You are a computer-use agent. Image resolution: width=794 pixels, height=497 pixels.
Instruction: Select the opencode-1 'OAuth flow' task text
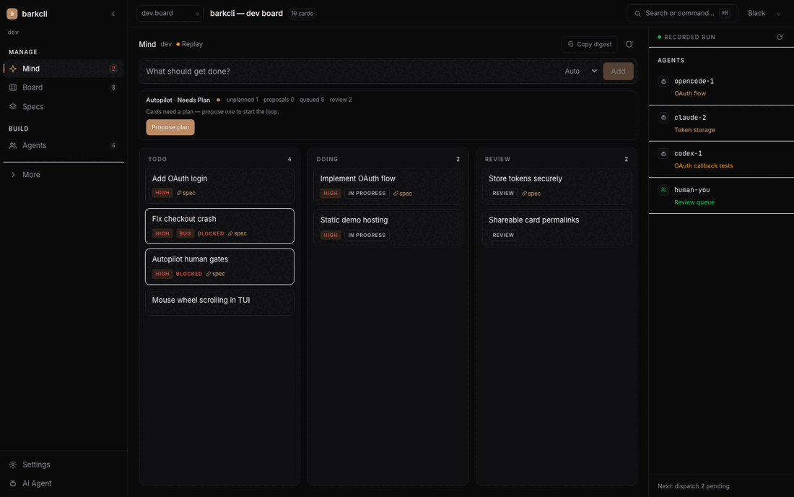click(x=689, y=94)
